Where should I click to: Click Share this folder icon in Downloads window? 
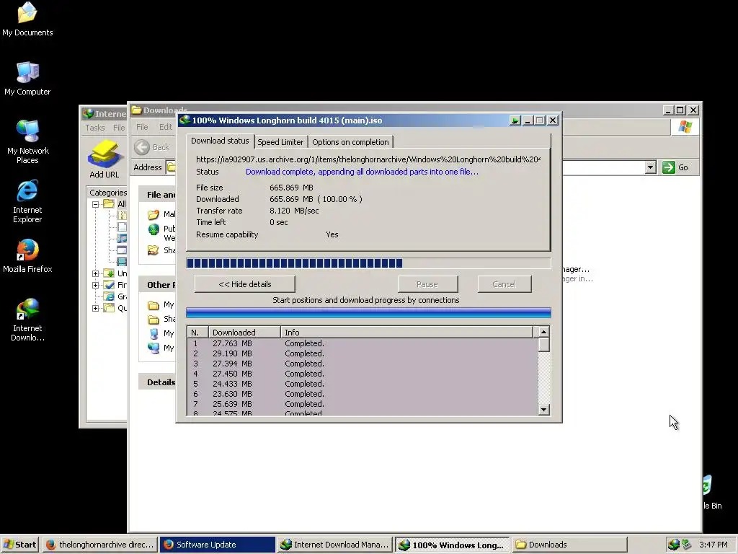pyautogui.click(x=154, y=250)
